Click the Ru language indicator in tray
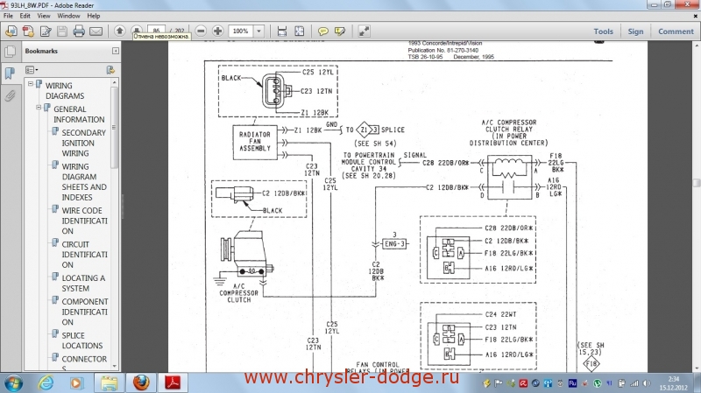Screen dimensions: 701x393 (572, 383)
